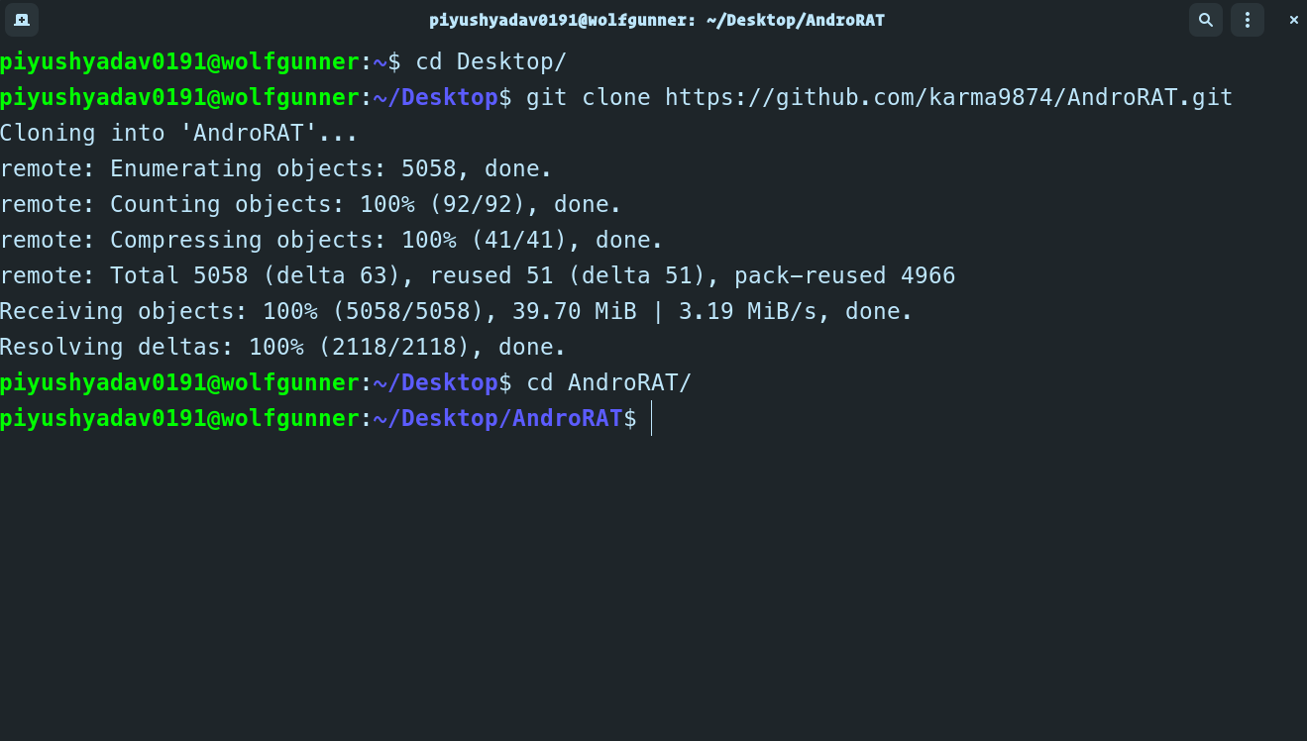Click the 'cd Desktop/' command text
The height and width of the screenshot is (741, 1307).
(490, 61)
